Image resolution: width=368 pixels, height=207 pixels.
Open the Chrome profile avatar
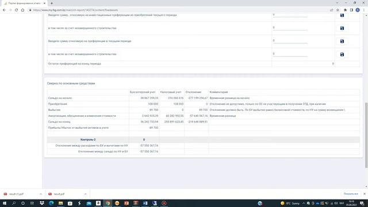click(x=358, y=10)
